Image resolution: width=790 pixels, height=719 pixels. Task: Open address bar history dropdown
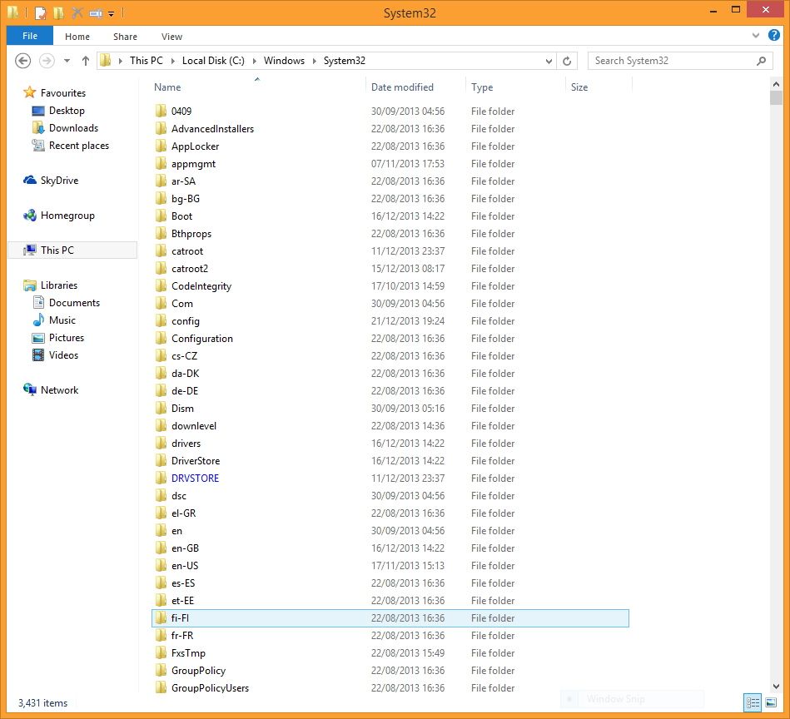click(x=549, y=61)
